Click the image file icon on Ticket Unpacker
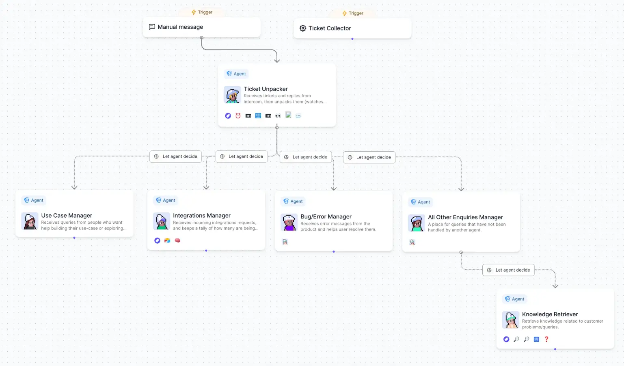This screenshot has width=624, height=366. tap(288, 115)
